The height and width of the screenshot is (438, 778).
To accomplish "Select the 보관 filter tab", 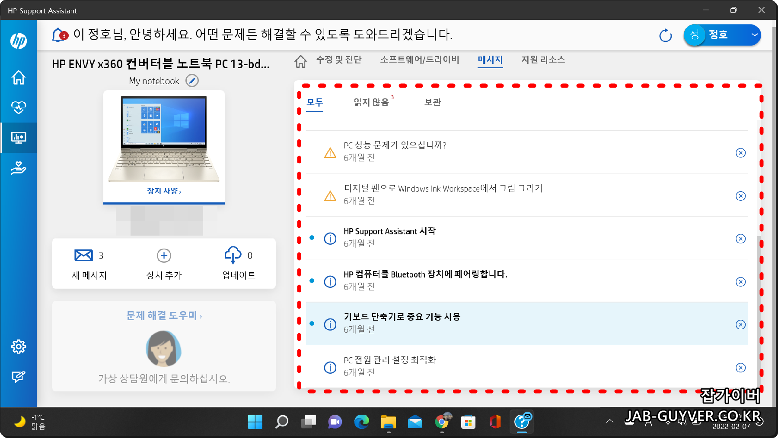I will (433, 102).
